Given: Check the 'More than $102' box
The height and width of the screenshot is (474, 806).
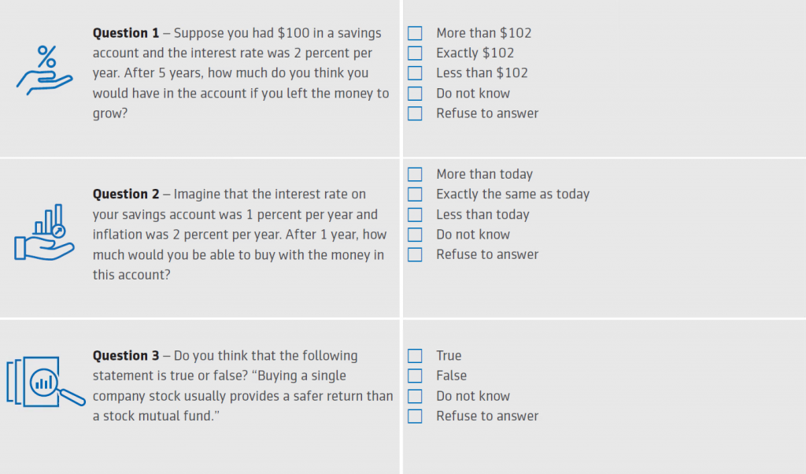Looking at the screenshot, I should point(415,33).
